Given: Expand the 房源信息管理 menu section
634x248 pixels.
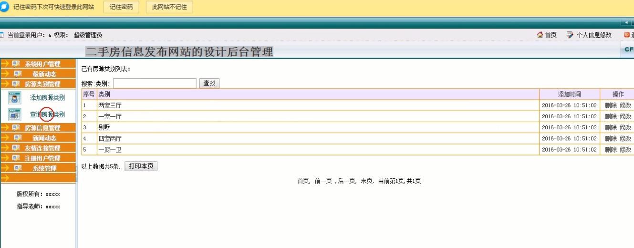Looking at the screenshot, I should point(42,128).
